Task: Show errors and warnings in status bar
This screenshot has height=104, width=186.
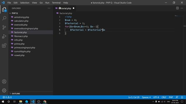Action: pyautogui.click(x=7, y=97)
